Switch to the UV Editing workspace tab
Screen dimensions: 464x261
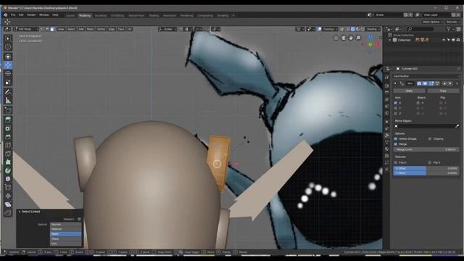(x=117, y=15)
